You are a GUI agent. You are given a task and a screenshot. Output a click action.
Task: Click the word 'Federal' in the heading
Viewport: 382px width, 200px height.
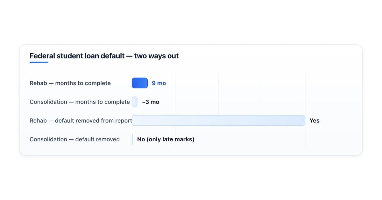pos(42,56)
